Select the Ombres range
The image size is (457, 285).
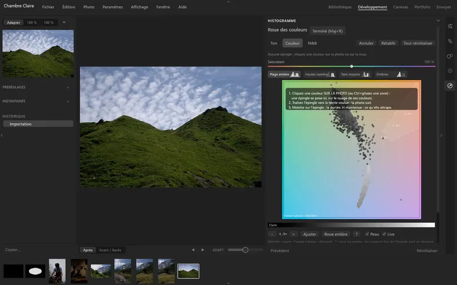click(391, 75)
